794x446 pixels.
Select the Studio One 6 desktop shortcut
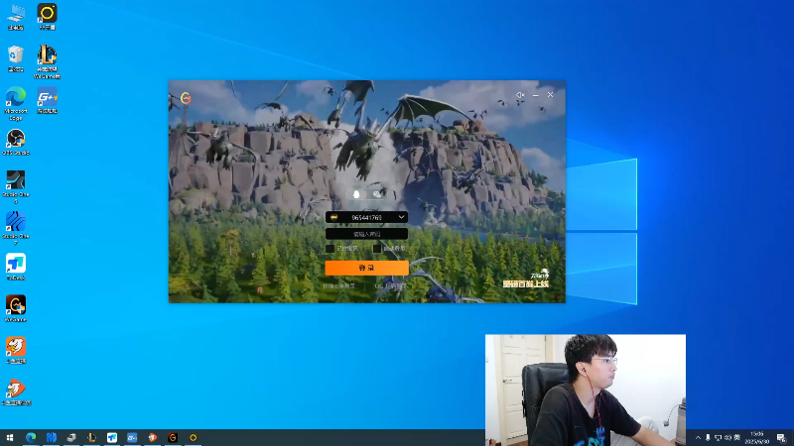[16, 187]
